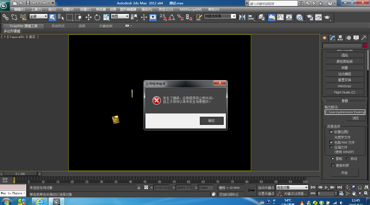Open Render Setup teapot icon
Screen dimensions: 370x205
pos(310,17)
